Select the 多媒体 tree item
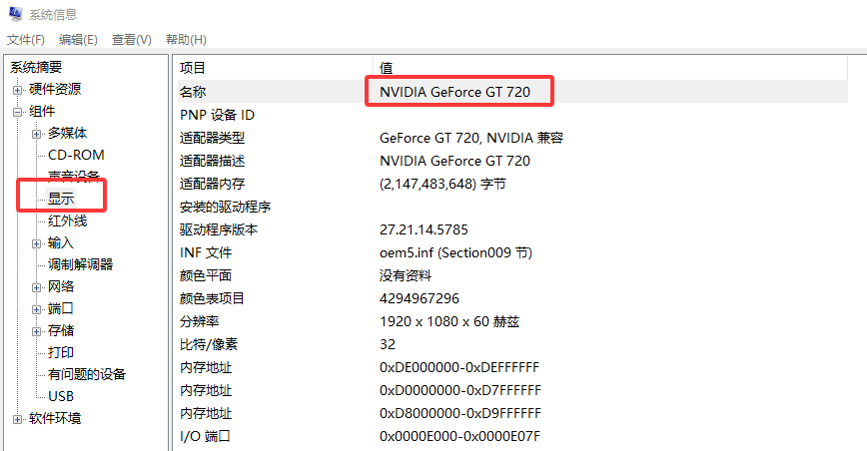The width and height of the screenshot is (867, 451). coord(68,133)
